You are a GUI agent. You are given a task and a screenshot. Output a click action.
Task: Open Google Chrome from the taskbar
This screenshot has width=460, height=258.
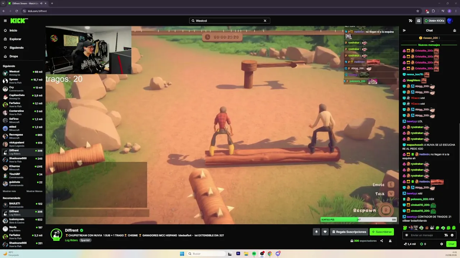[x=270, y=254]
